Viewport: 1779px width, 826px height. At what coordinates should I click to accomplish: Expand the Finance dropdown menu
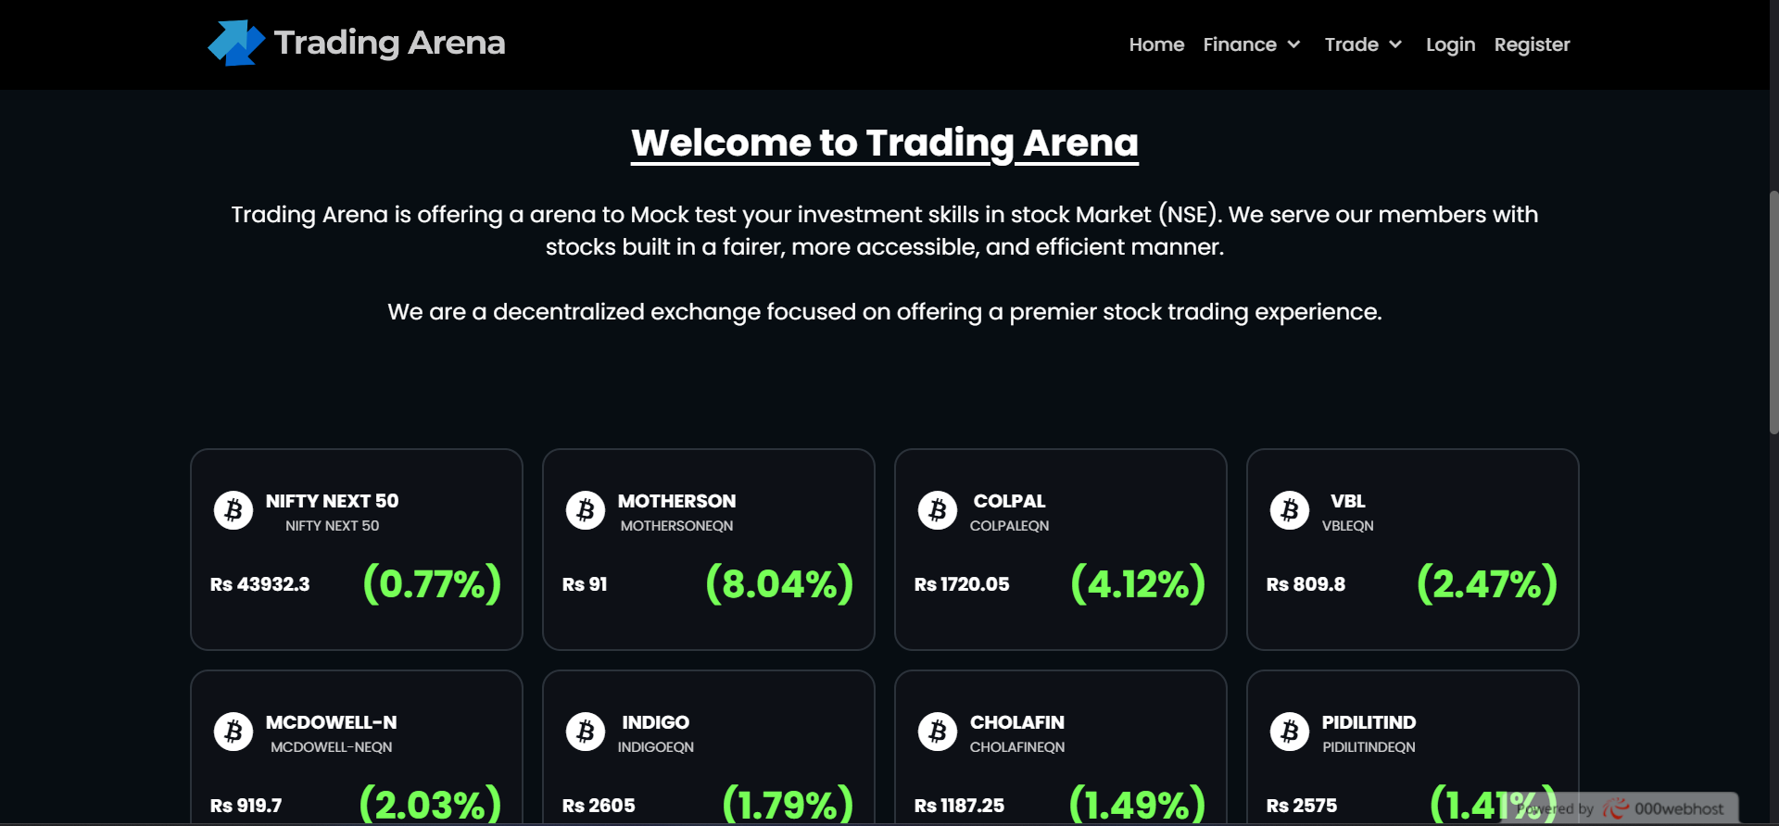coord(1242,44)
